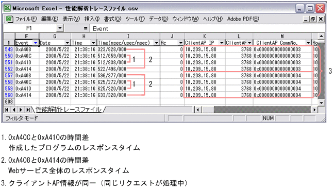Viewport: 334px width, 189px height.
Task: Click the horizontal scrollbar left arrow
Action: point(198,110)
